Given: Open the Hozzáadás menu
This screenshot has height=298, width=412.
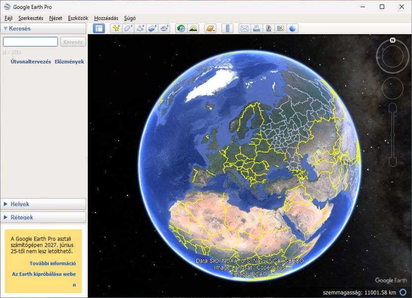Looking at the screenshot, I should tap(106, 18).
